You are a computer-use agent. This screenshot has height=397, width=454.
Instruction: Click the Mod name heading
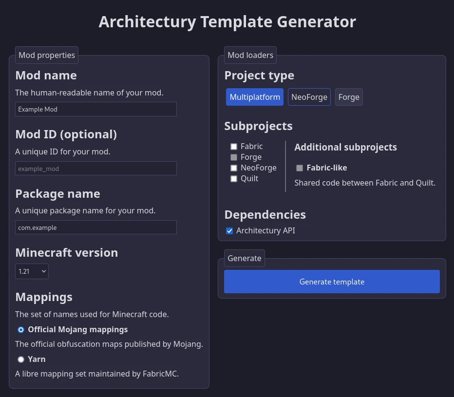coord(46,76)
